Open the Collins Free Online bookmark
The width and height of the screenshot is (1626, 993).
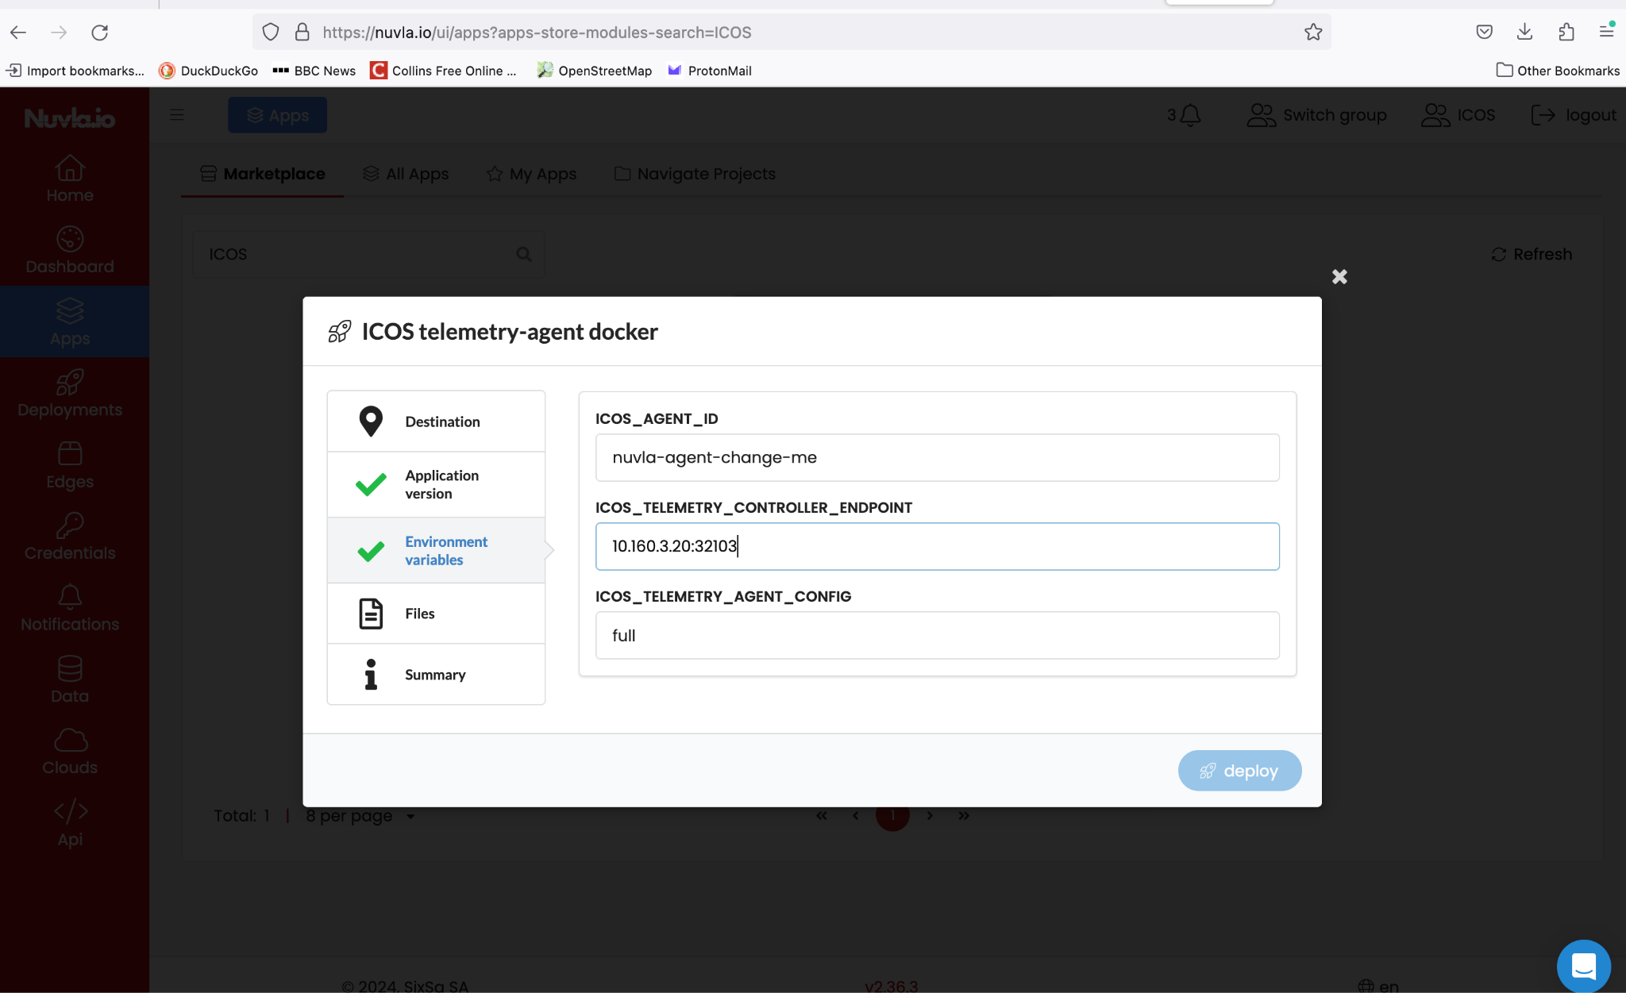(443, 71)
